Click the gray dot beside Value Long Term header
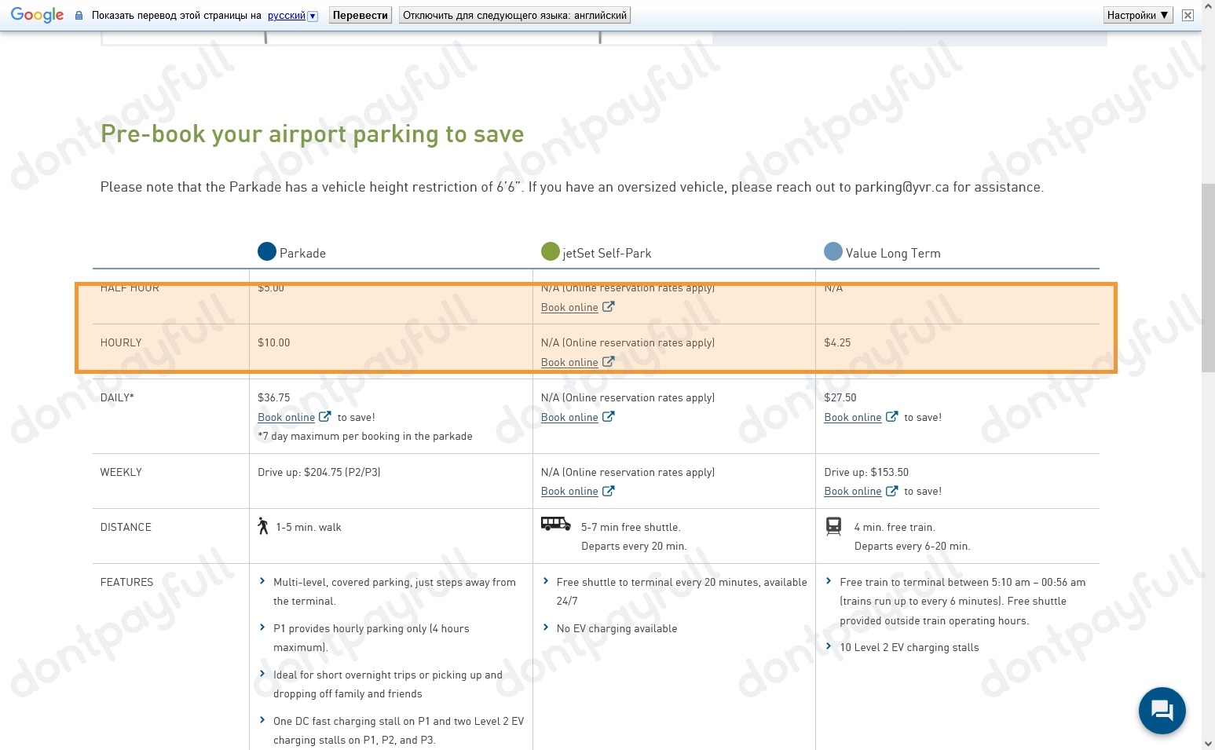The image size is (1215, 750). pyautogui.click(x=833, y=251)
